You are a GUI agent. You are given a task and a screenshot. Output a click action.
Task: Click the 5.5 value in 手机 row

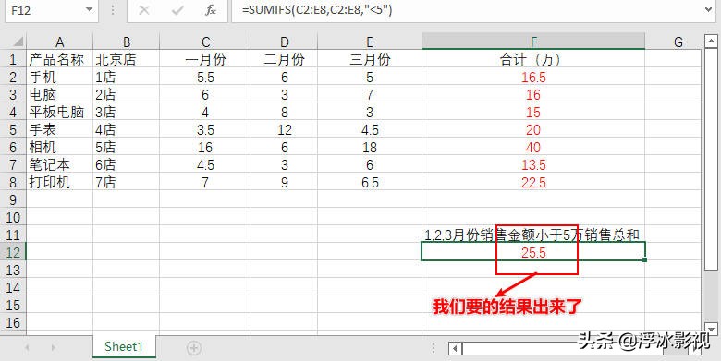[205, 77]
